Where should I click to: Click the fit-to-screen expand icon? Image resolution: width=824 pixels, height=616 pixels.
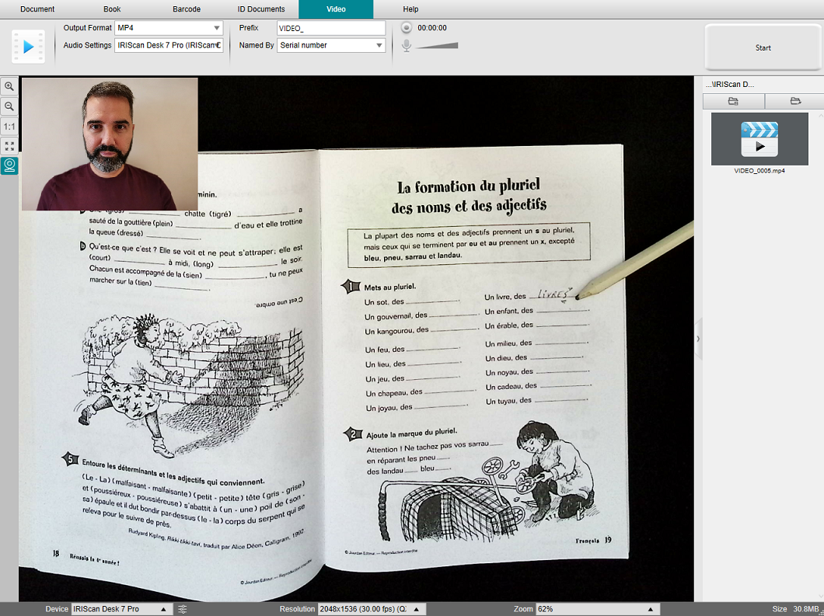tap(9, 146)
